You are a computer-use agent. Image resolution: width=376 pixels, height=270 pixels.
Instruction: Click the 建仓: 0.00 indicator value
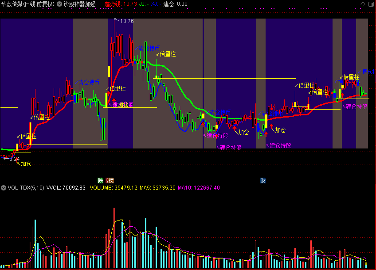[x=175, y=4]
